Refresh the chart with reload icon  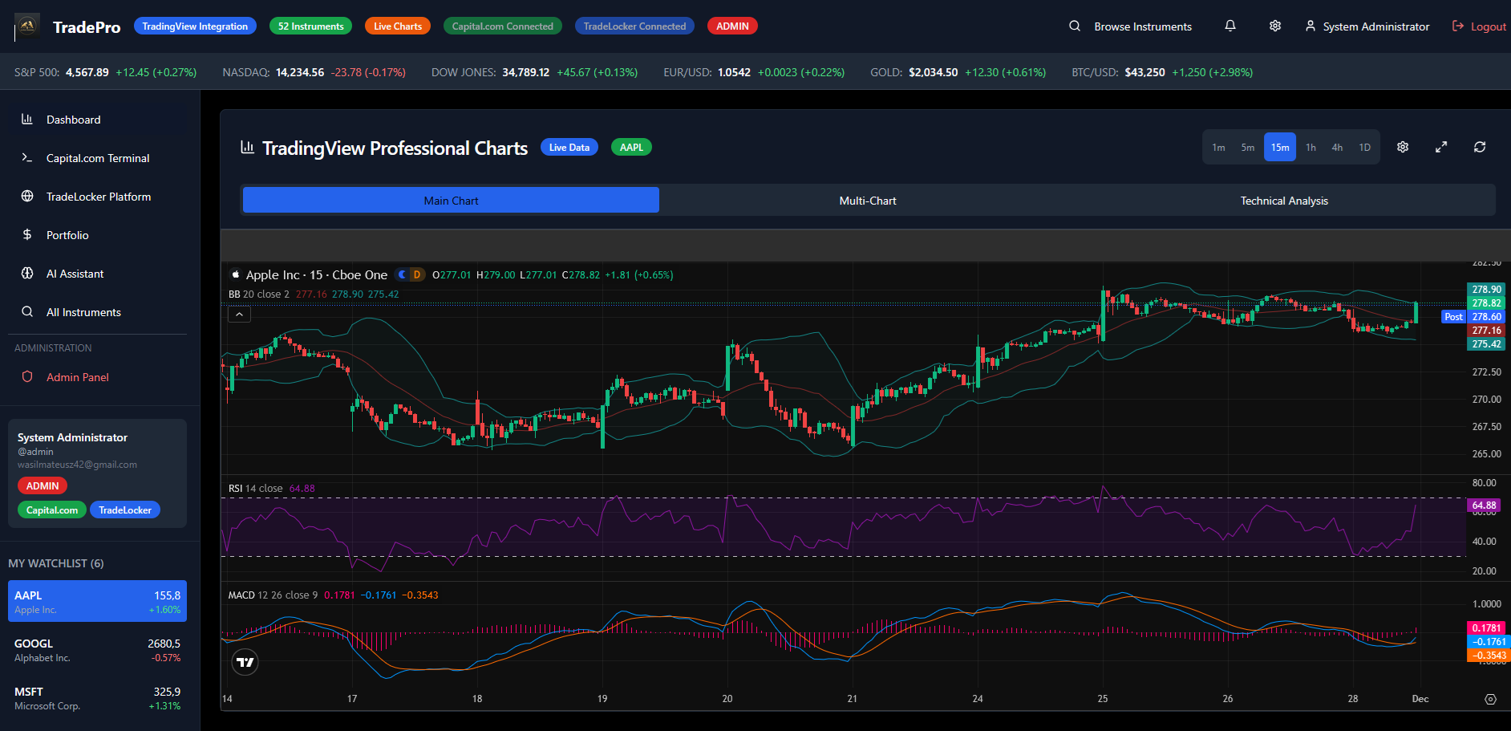coord(1480,148)
